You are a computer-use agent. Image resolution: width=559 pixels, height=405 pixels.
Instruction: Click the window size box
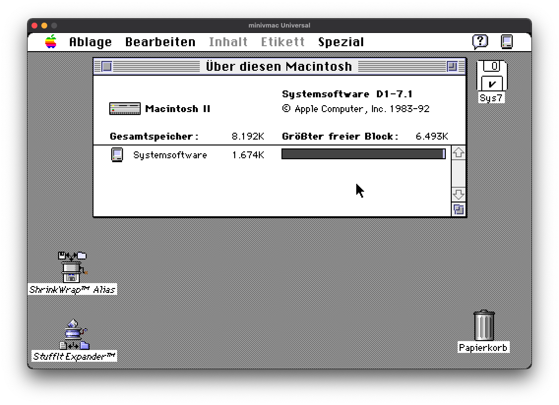point(459,209)
